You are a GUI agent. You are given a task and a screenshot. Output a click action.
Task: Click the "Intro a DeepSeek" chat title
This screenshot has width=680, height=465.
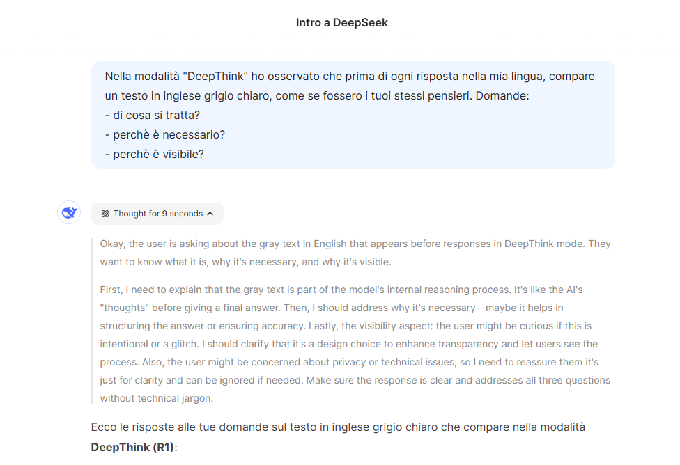tap(341, 23)
